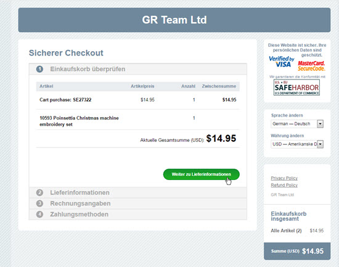Click Weiter zu Lieferinformationen button

pyautogui.click(x=202, y=175)
